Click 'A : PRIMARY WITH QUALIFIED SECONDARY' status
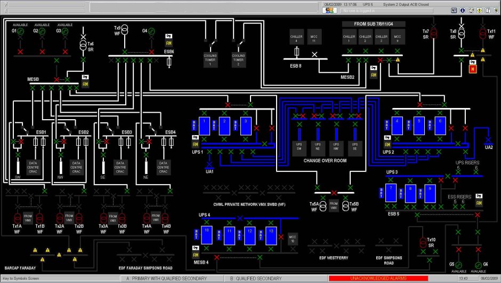The width and height of the screenshot is (501, 283). pyautogui.click(x=166, y=279)
